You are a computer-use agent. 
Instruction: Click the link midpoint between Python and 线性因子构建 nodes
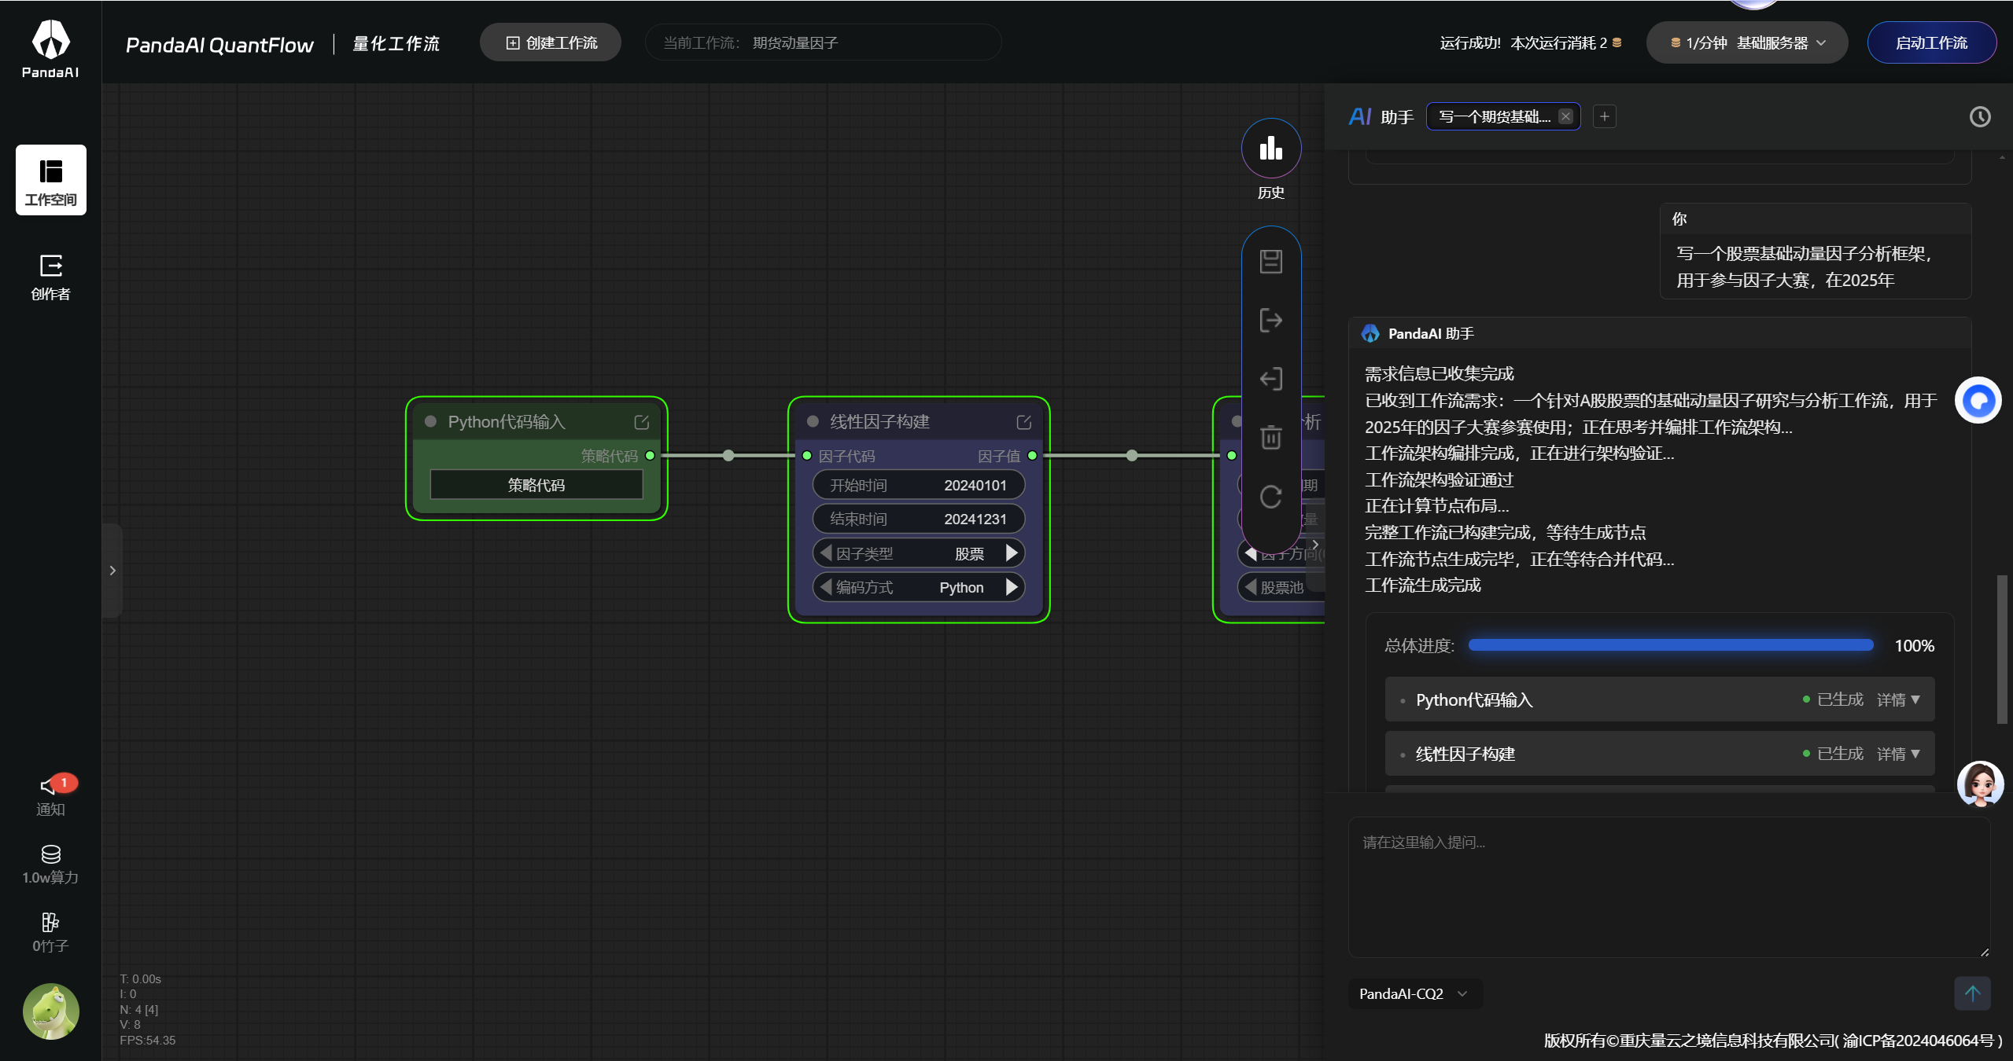point(728,456)
